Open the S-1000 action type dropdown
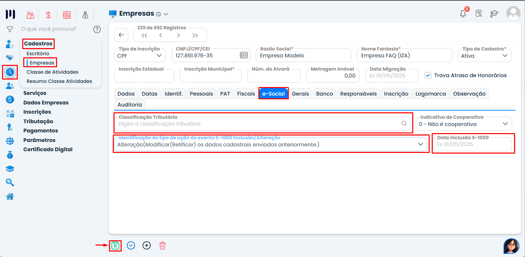The image size is (525, 257). 270,144
